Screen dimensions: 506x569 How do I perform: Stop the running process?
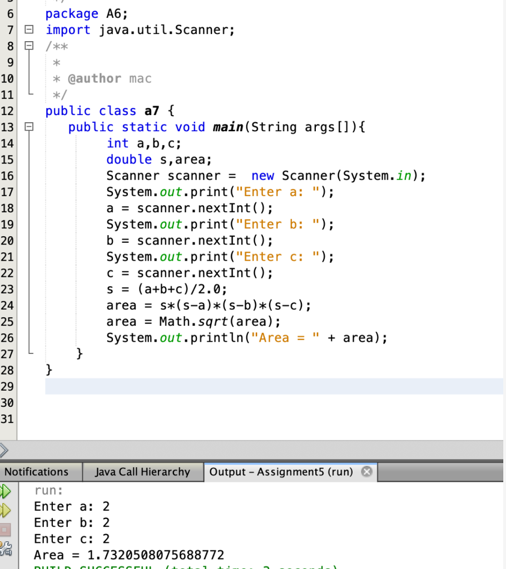(4, 528)
